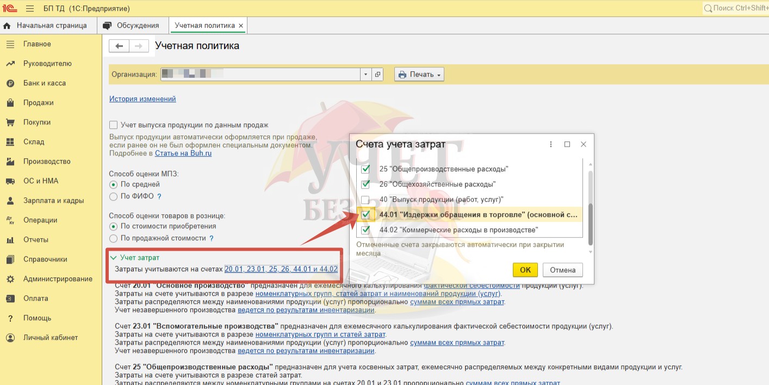Select По продажной стоимости radio option

pyautogui.click(x=114, y=238)
